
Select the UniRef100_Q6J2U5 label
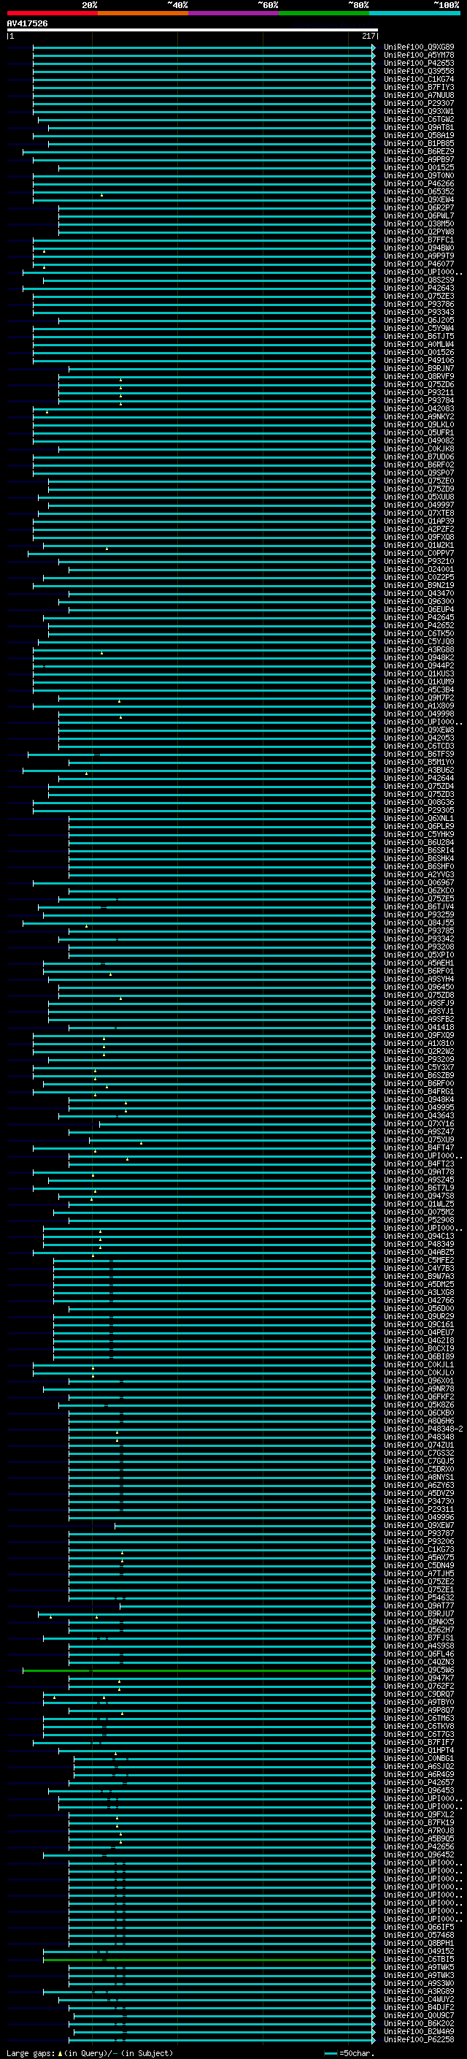pyautogui.click(x=419, y=321)
